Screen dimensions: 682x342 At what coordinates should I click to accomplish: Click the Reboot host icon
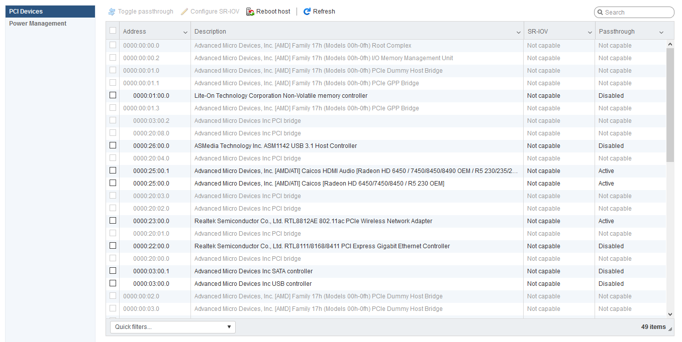[x=250, y=12]
